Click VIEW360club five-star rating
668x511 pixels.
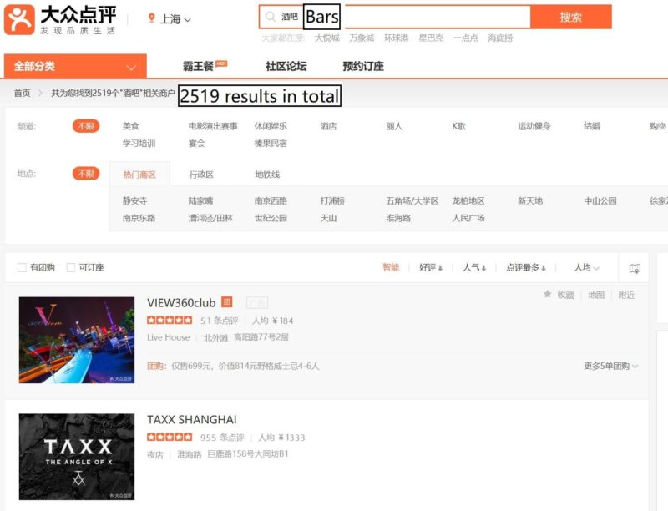point(170,321)
